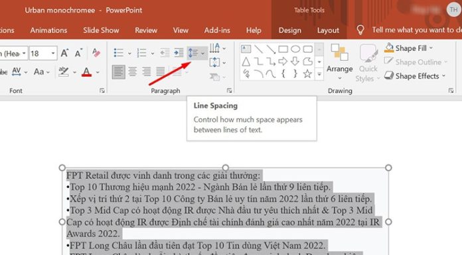The height and width of the screenshot is (255, 462).
Task: Insert a text box shape from gallery
Action: (246, 49)
